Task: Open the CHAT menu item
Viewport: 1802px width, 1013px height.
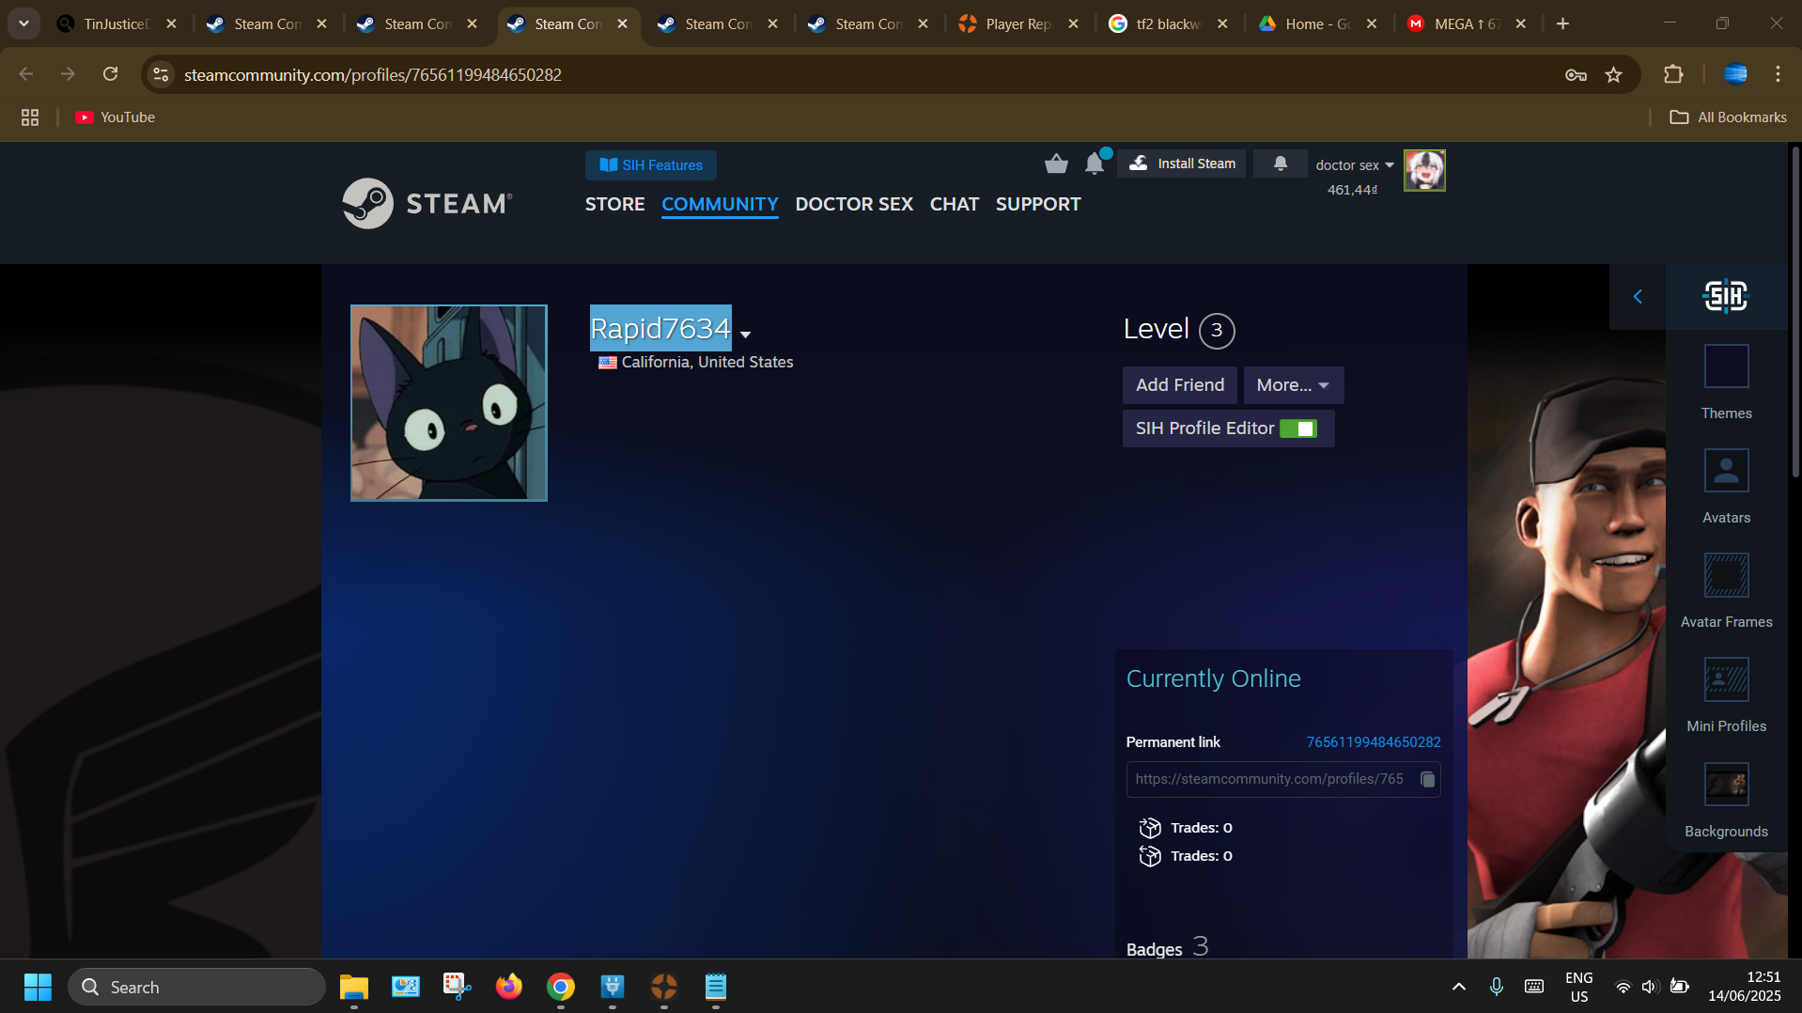Action: pyautogui.click(x=955, y=204)
